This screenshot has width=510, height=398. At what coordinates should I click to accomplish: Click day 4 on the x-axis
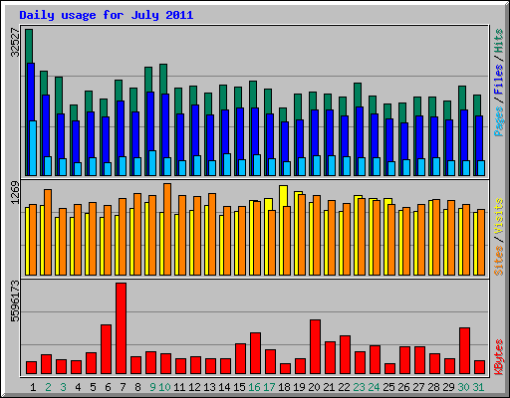pos(78,387)
